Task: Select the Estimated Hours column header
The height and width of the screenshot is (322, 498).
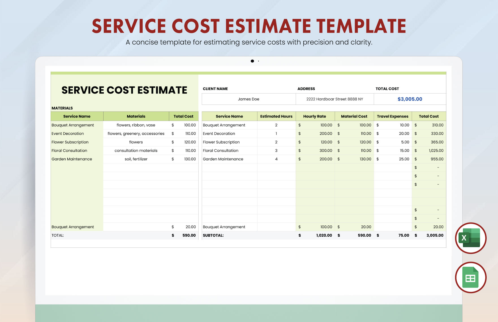Action: pyautogui.click(x=276, y=116)
